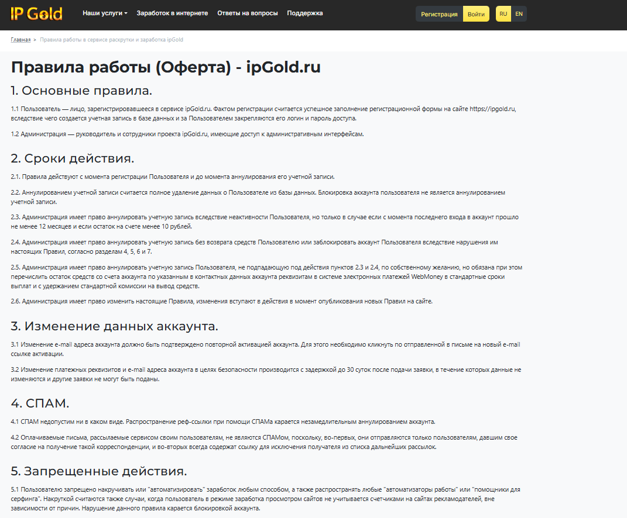Click paragraph 2.4 about без возврата средств

pyautogui.click(x=254, y=247)
